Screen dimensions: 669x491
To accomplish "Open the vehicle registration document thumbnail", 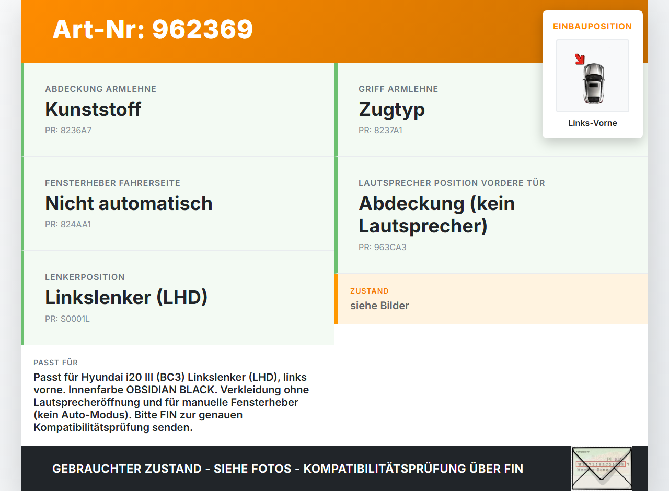I will [601, 468].
